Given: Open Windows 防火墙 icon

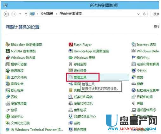Looking at the screenshot, I should [x=8, y=58].
